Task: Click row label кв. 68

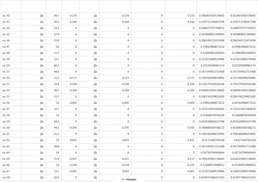Action: tap(6, 177)
